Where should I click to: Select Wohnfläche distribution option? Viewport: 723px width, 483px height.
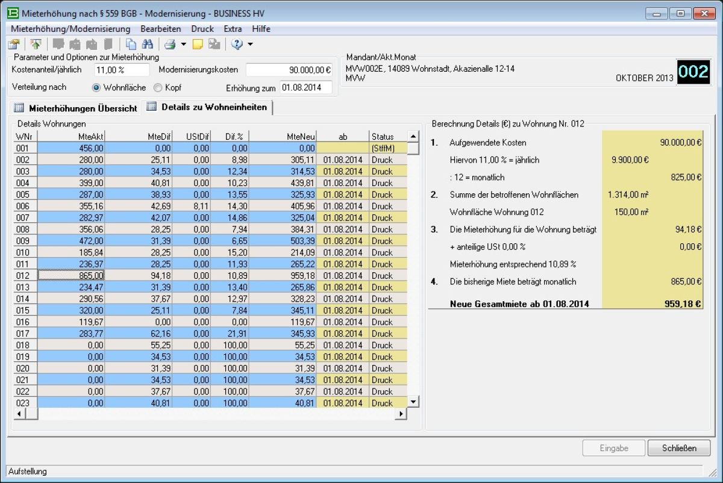[x=96, y=87]
